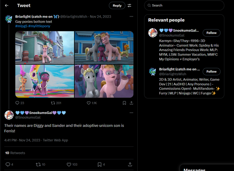Open @BriarlightsWish handle on original tweet

click(x=74, y=17)
